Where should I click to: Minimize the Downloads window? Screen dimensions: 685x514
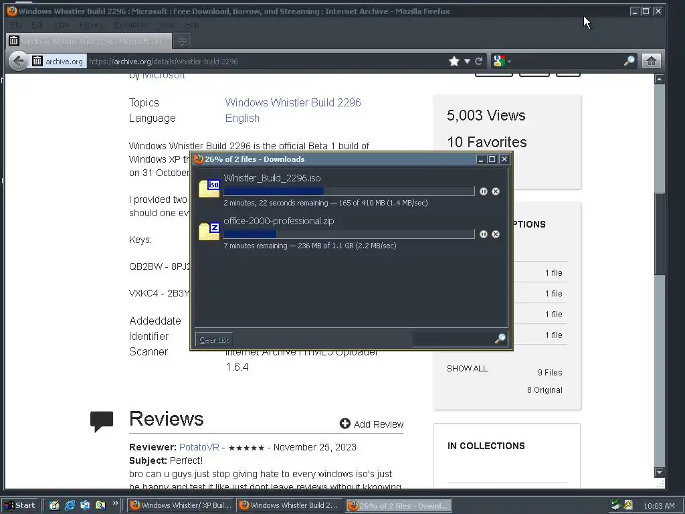point(480,159)
